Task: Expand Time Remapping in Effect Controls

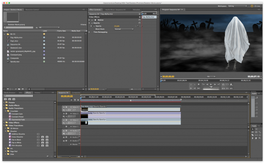Action: coord(89,32)
